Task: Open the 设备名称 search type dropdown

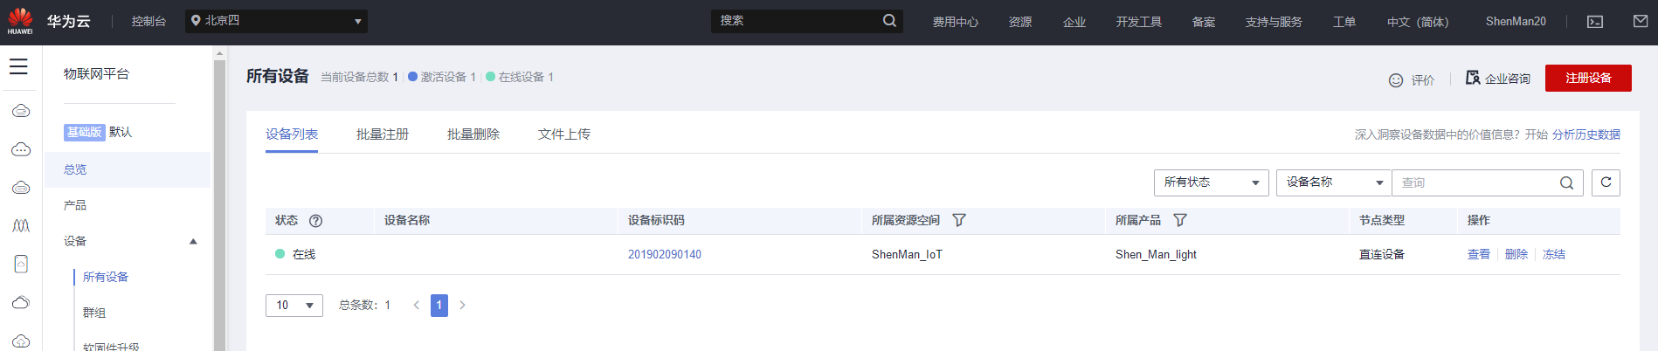Action: 1333,182
